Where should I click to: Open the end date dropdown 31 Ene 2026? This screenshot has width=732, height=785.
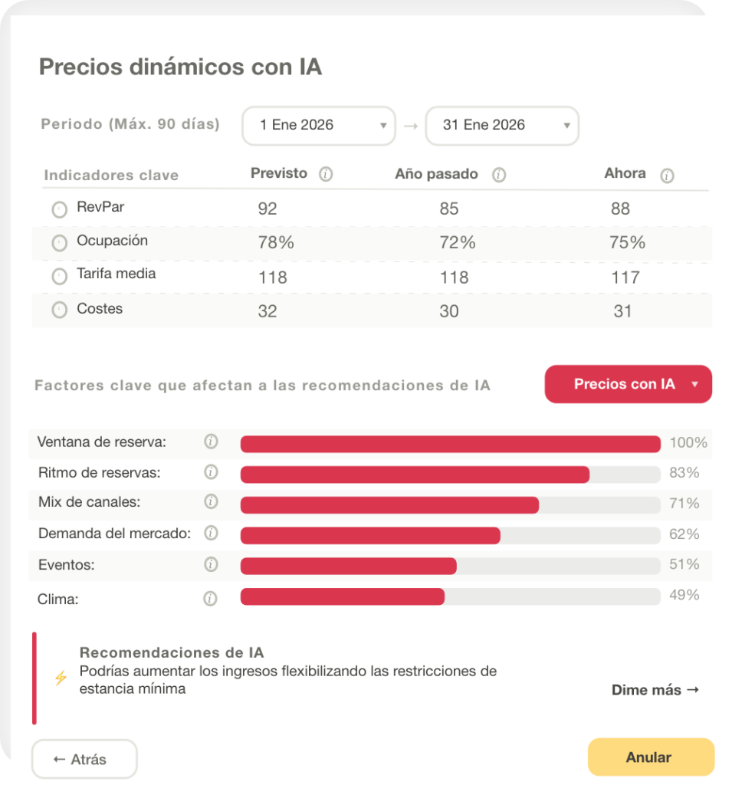click(502, 126)
